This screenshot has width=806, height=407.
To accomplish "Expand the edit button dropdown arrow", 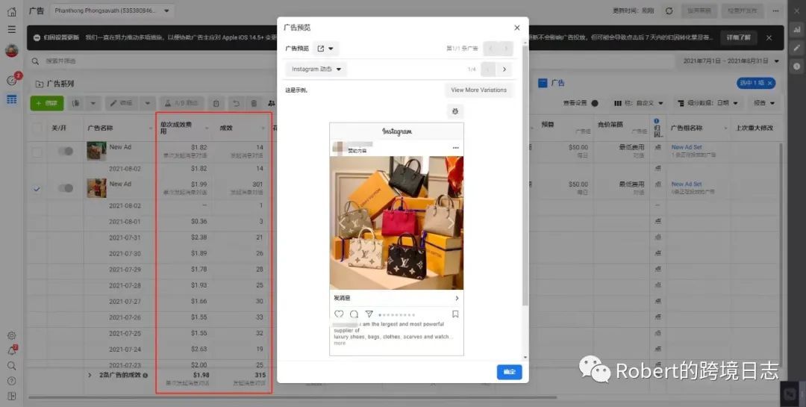I will coord(147,103).
